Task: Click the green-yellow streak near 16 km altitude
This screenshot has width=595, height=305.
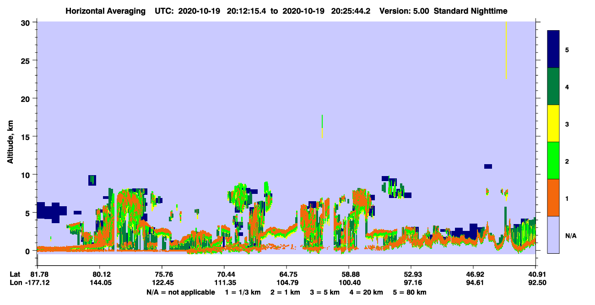Action: [322, 126]
